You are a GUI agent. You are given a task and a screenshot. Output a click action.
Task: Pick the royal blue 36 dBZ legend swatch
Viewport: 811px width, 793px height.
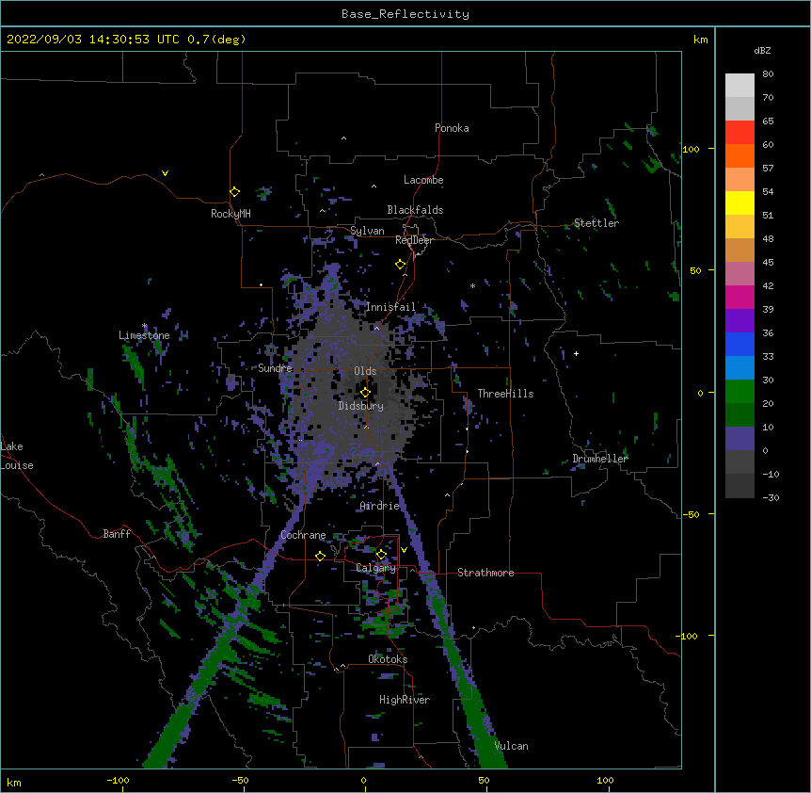pyautogui.click(x=739, y=344)
